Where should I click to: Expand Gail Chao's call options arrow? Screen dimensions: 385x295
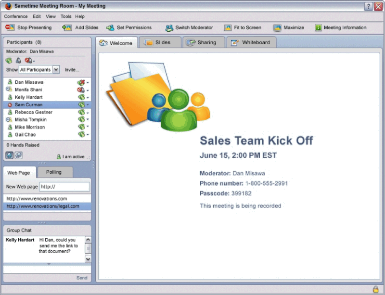coord(88,135)
